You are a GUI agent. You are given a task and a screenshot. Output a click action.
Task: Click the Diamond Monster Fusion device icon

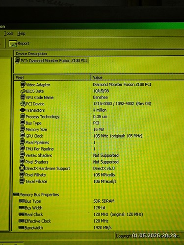17,60
